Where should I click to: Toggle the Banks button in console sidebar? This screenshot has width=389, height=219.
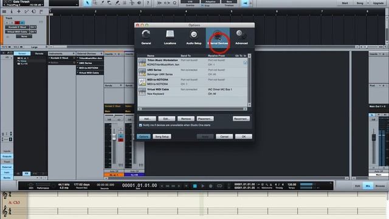click(x=7, y=178)
